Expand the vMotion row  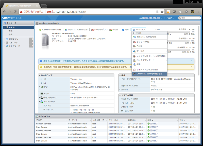pos(120,89)
